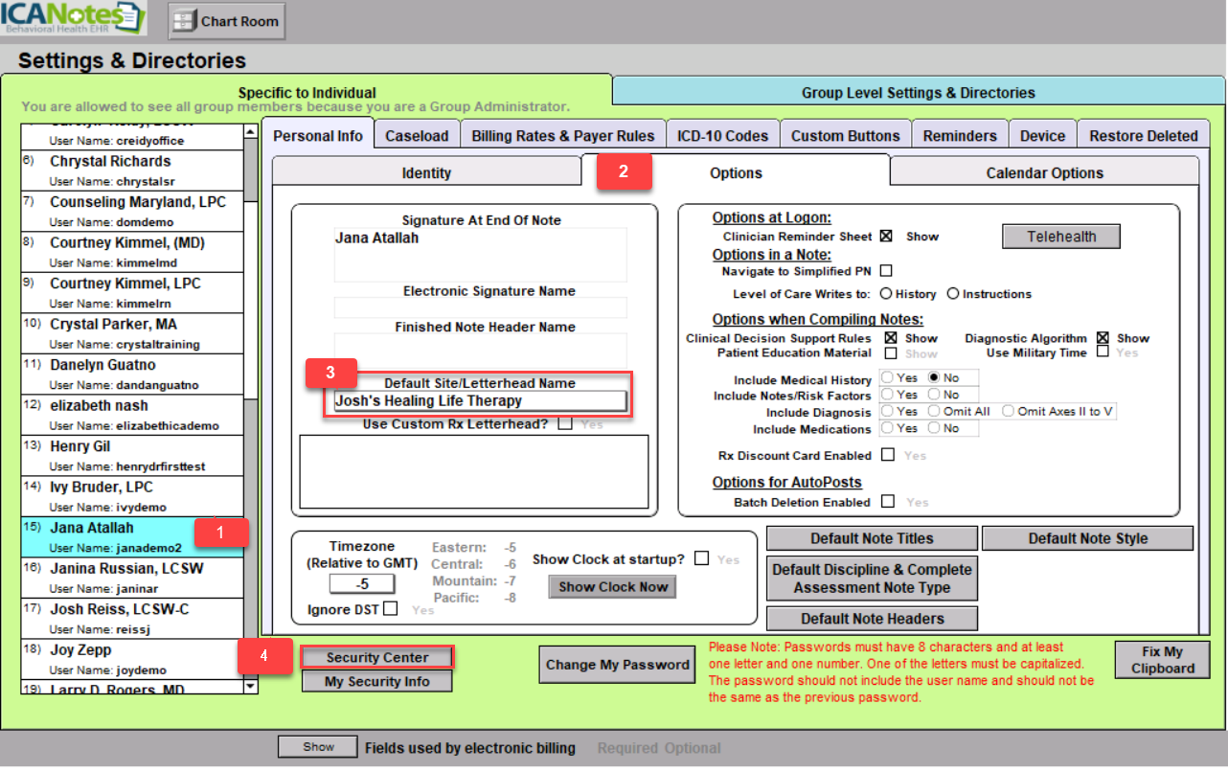Select Omit All for Include Diagnosis

(x=935, y=412)
